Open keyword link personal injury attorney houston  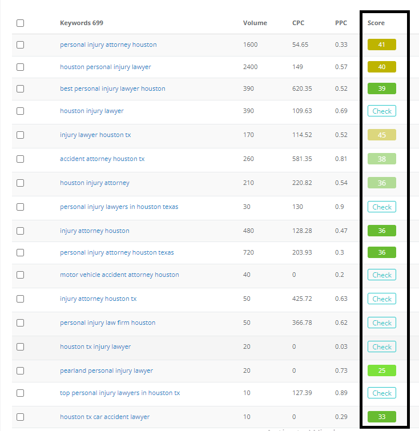coord(108,45)
